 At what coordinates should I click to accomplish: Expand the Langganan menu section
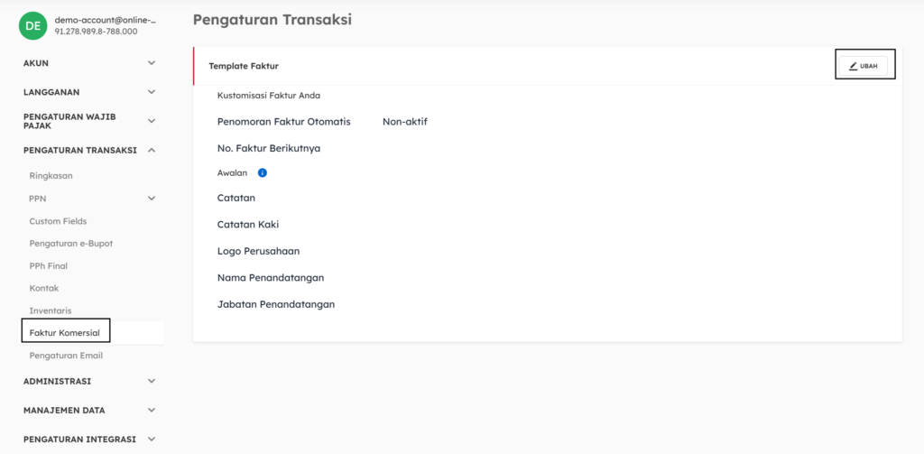click(152, 92)
